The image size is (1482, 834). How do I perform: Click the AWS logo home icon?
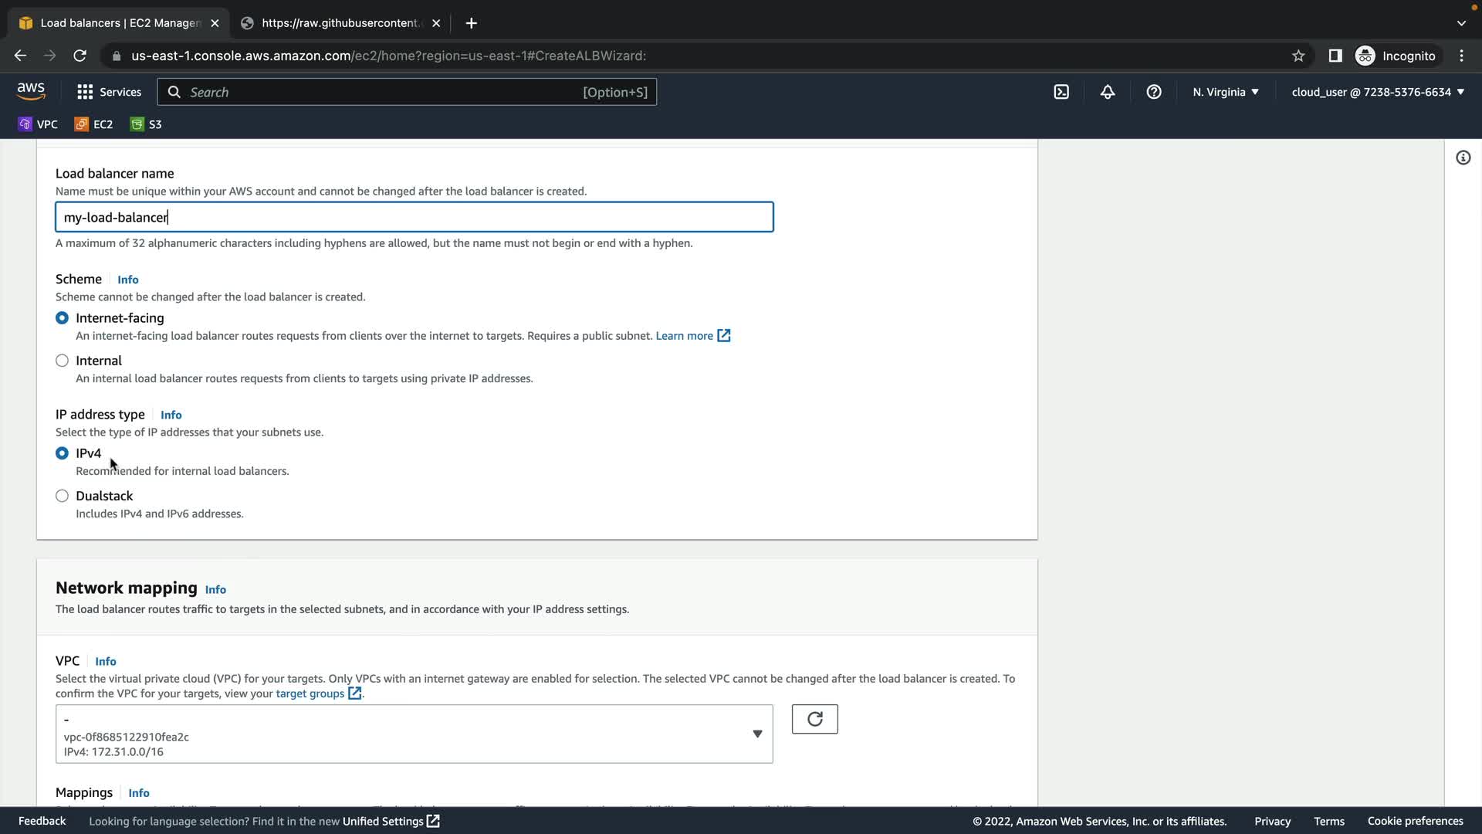tap(31, 91)
